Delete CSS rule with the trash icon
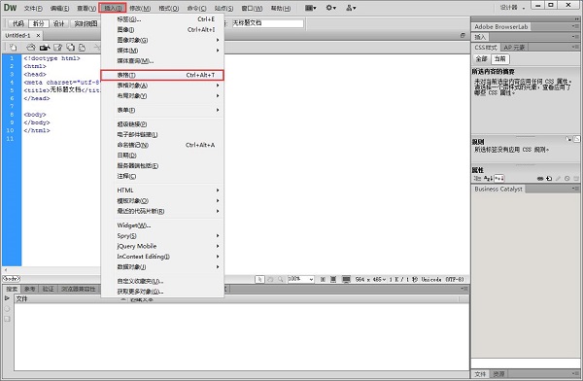The height and width of the screenshot is (381, 583). [575, 179]
